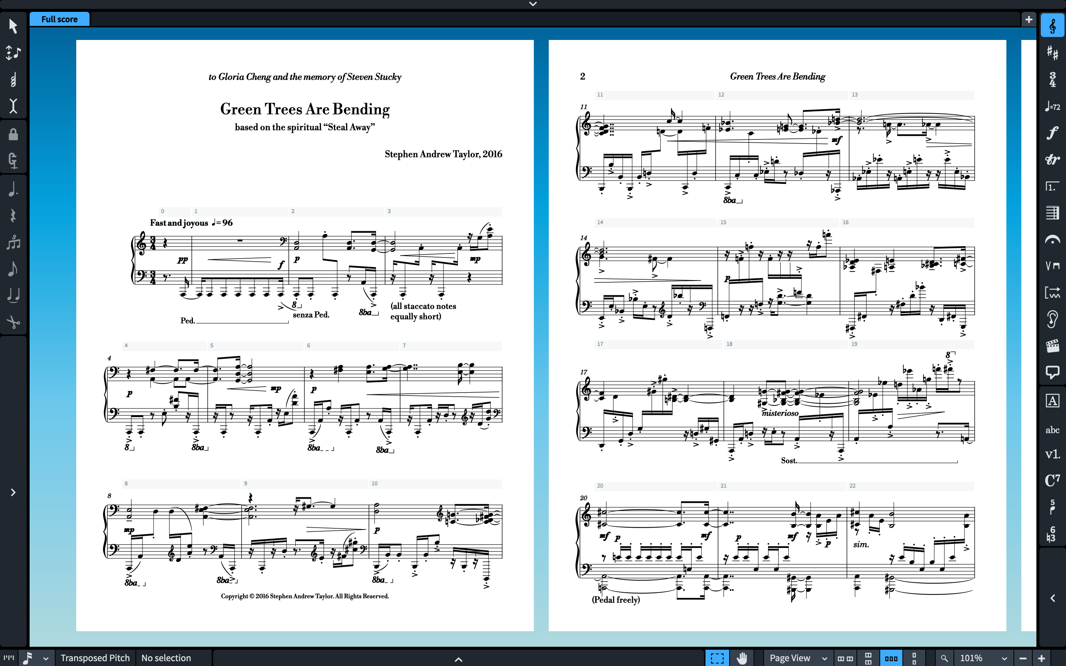Screen dimensions: 1066x666
Task: Enable chord input mode icon
Action: 13,80
